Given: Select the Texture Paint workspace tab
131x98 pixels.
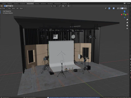Looking at the screenshot, I should point(30,4).
